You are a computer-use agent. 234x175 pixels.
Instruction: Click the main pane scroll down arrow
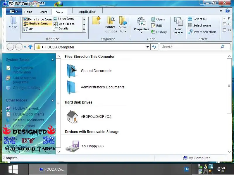[x=229, y=152]
